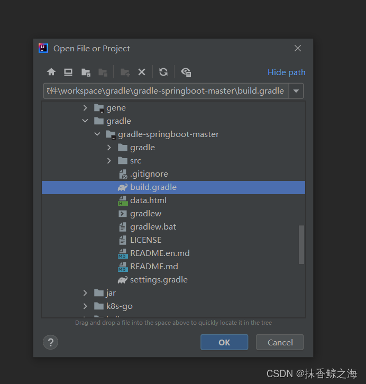This screenshot has height=384, width=366.
Task: Select the README.en.md file
Action: click(173, 253)
